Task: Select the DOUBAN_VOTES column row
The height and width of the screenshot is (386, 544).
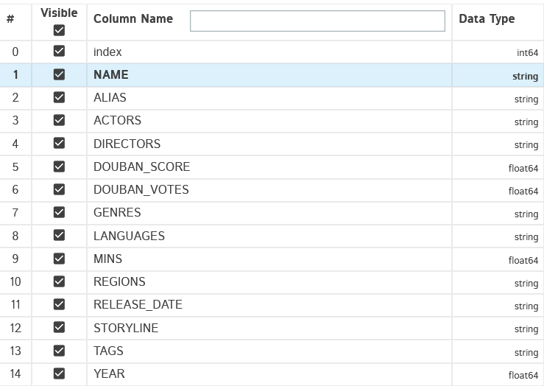Action: pyautogui.click(x=141, y=189)
